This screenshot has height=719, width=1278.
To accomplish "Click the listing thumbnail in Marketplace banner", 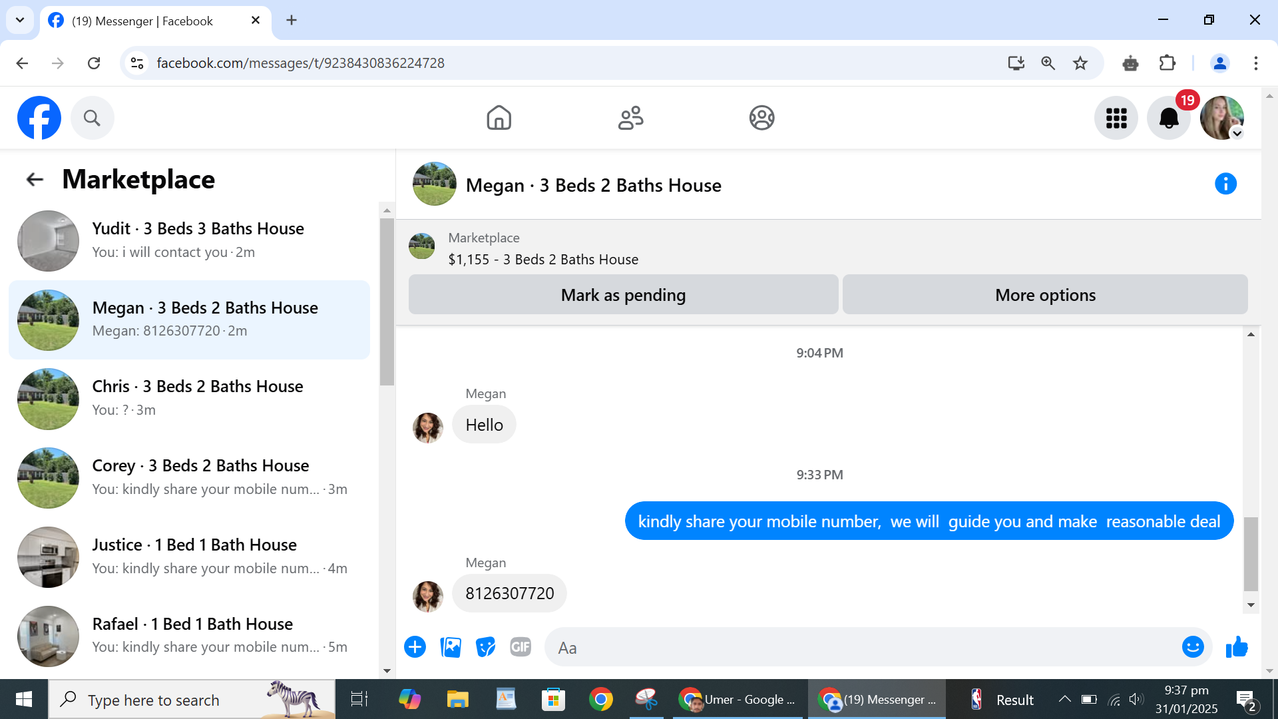I will (421, 246).
